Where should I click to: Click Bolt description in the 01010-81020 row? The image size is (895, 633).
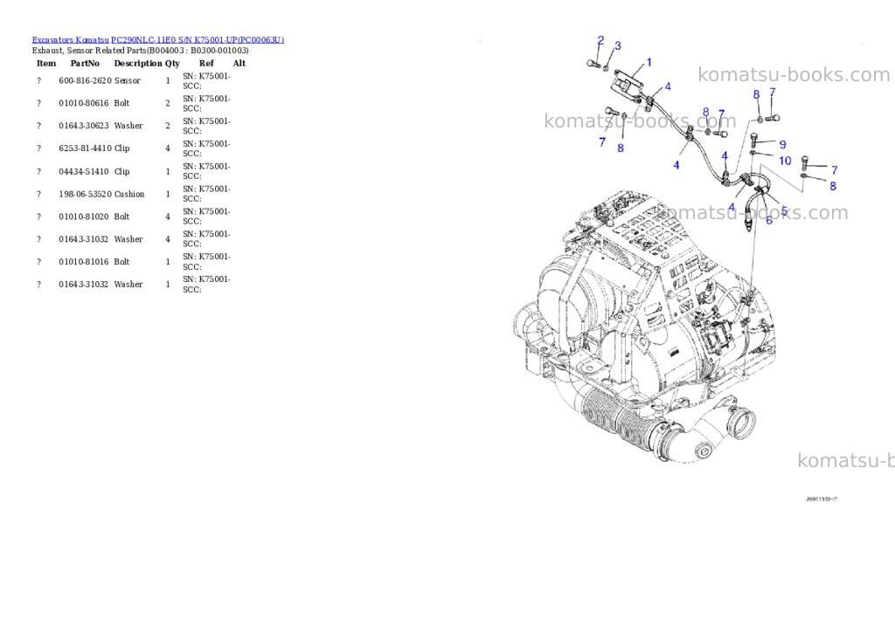(121, 217)
